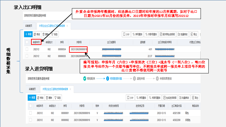Check the purchase row with 序号 00000001
This screenshot has height=127, width=226.
click(x=30, y=113)
